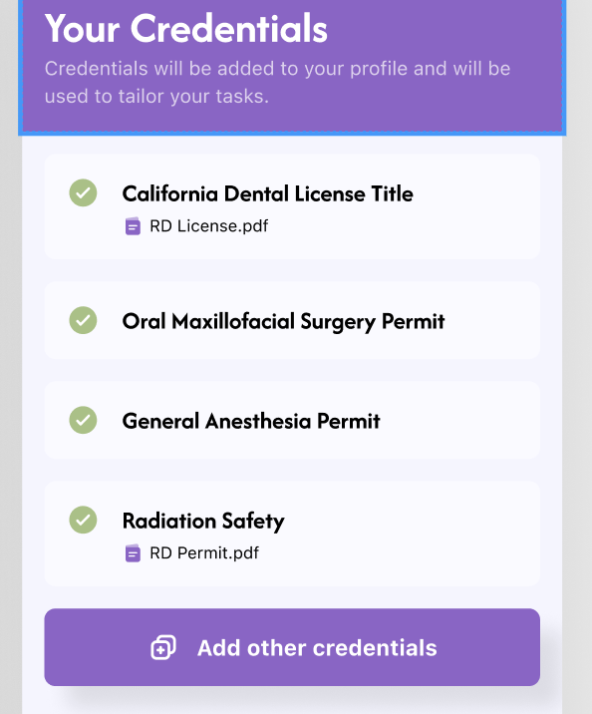The width and height of the screenshot is (592, 714).
Task: Click the plus icon on Add credentials button
Action: pyautogui.click(x=163, y=647)
